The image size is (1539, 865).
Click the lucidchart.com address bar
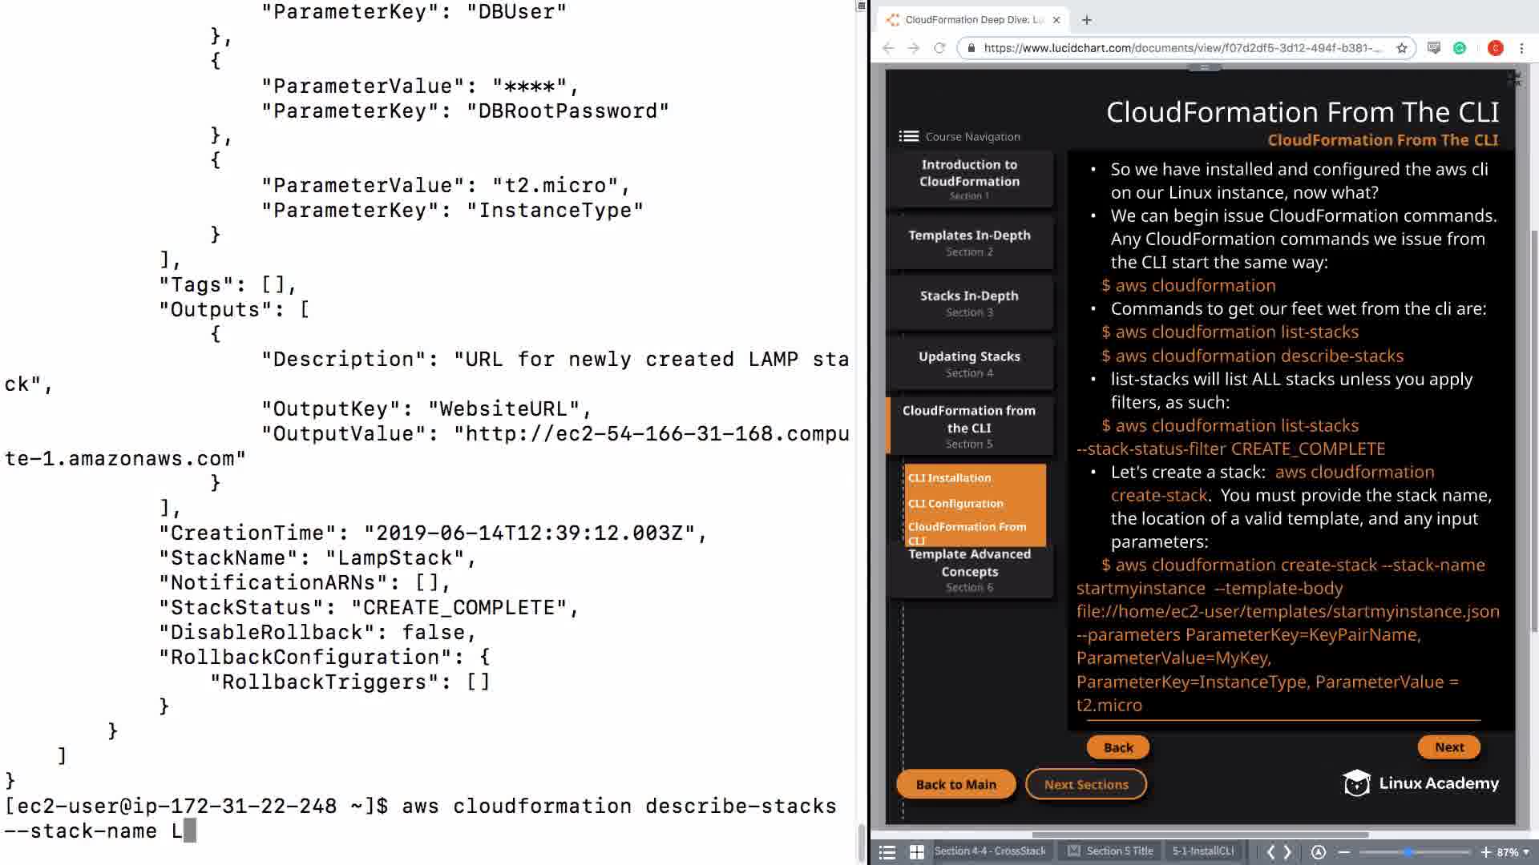1178,48
